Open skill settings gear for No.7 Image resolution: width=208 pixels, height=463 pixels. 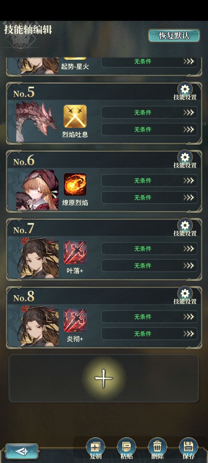pos(185,225)
